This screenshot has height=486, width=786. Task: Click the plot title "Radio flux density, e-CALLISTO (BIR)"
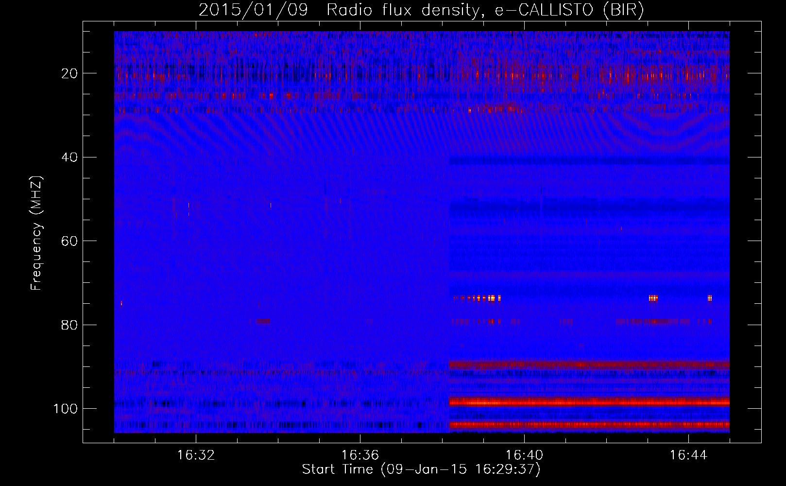pyautogui.click(x=485, y=10)
